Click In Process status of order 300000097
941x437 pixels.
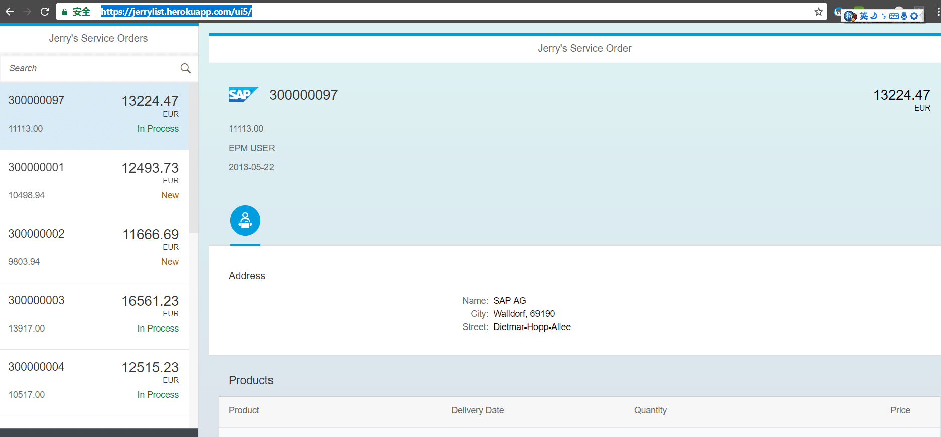tap(158, 129)
